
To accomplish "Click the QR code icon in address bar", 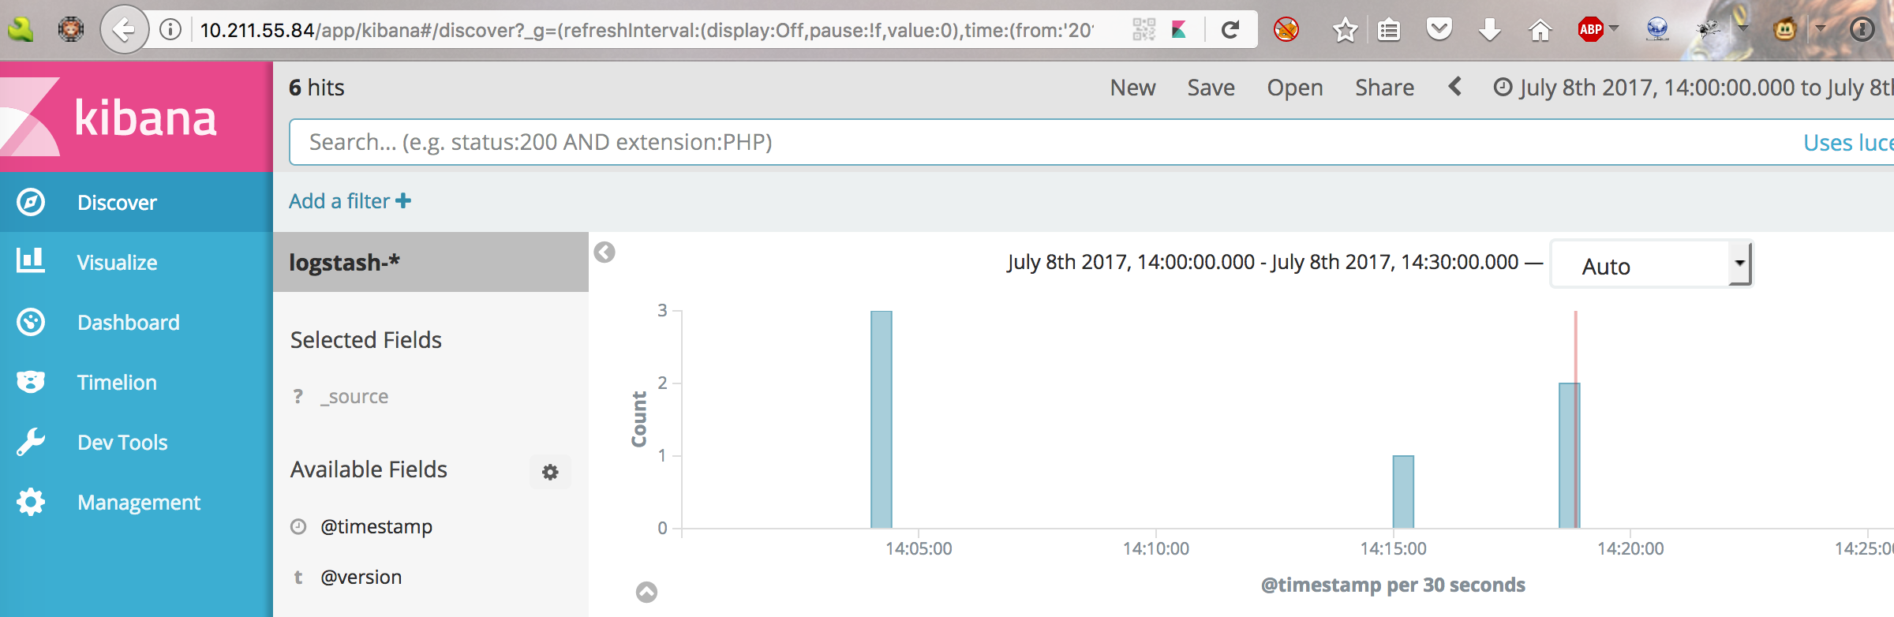I will coord(1144,30).
